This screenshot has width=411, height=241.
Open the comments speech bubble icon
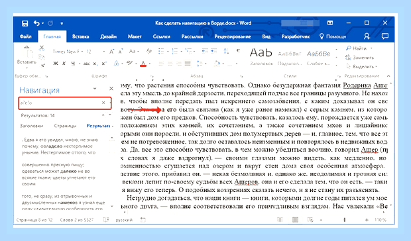[x=384, y=36]
